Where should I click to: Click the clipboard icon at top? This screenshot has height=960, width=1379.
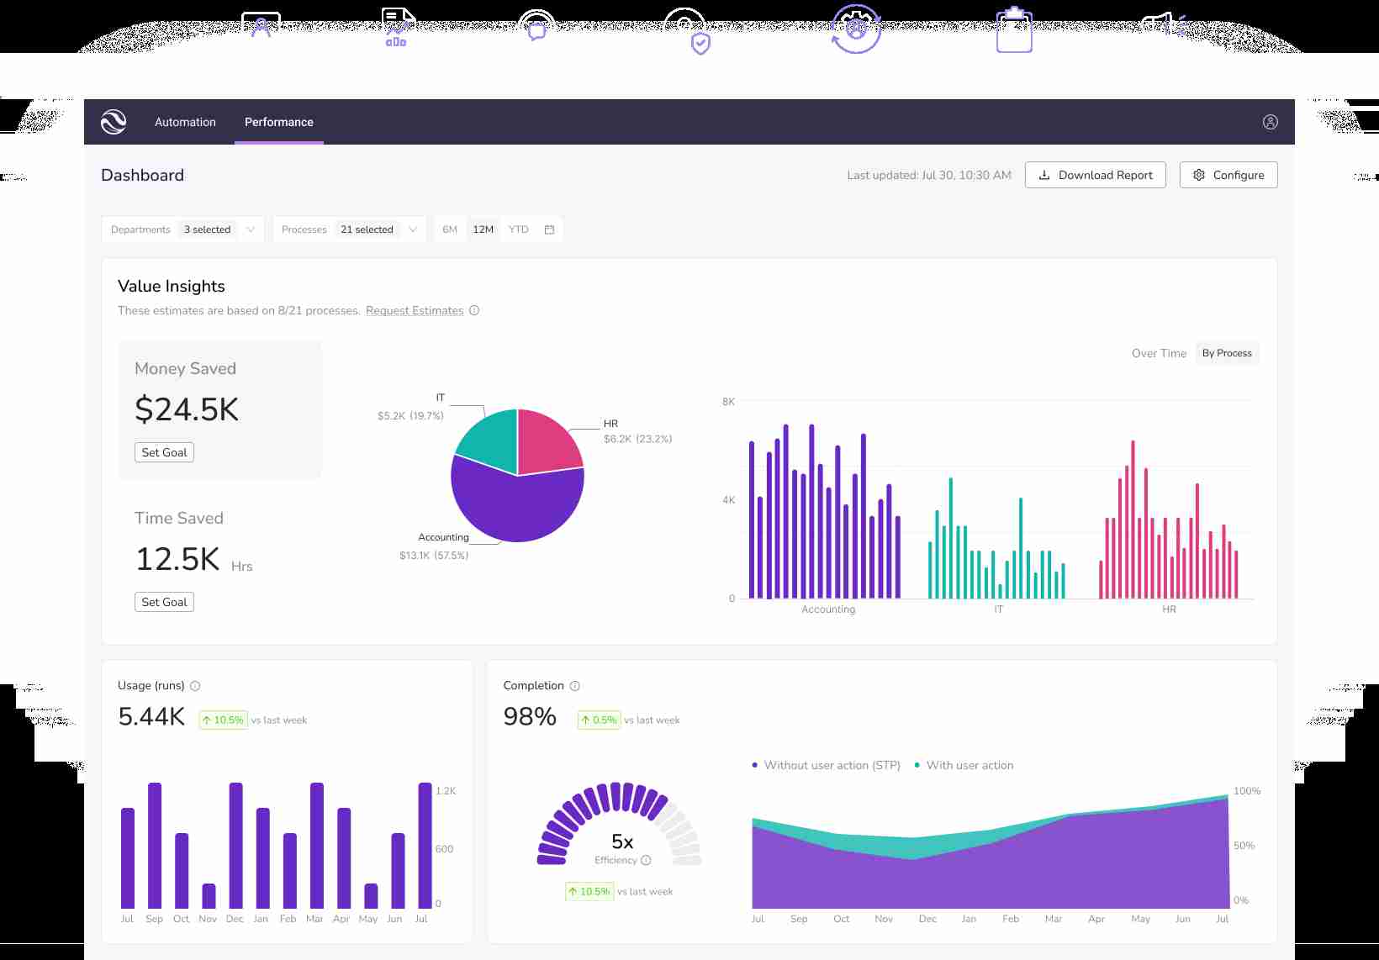[x=1014, y=29]
